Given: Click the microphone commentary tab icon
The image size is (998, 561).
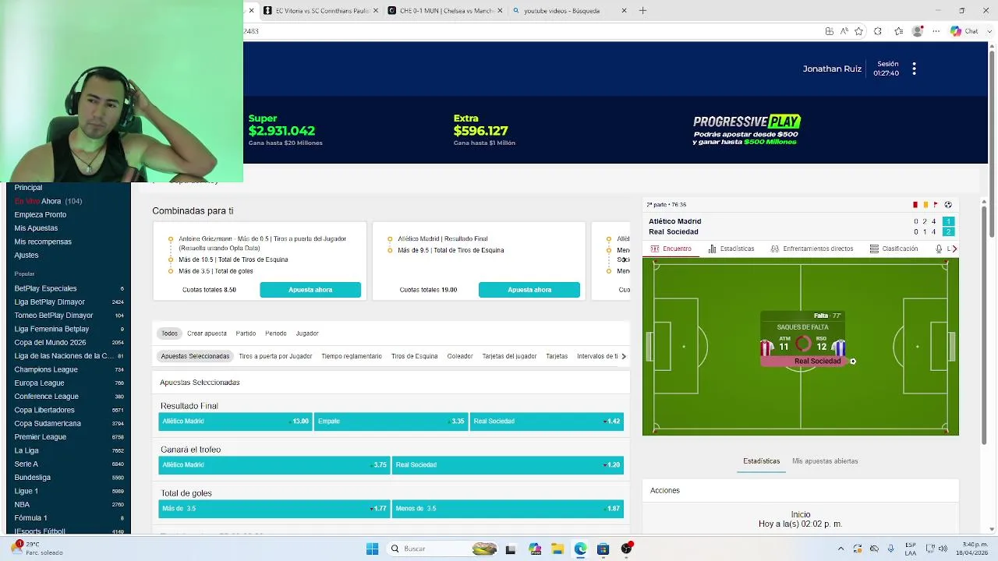Looking at the screenshot, I should coord(939,249).
